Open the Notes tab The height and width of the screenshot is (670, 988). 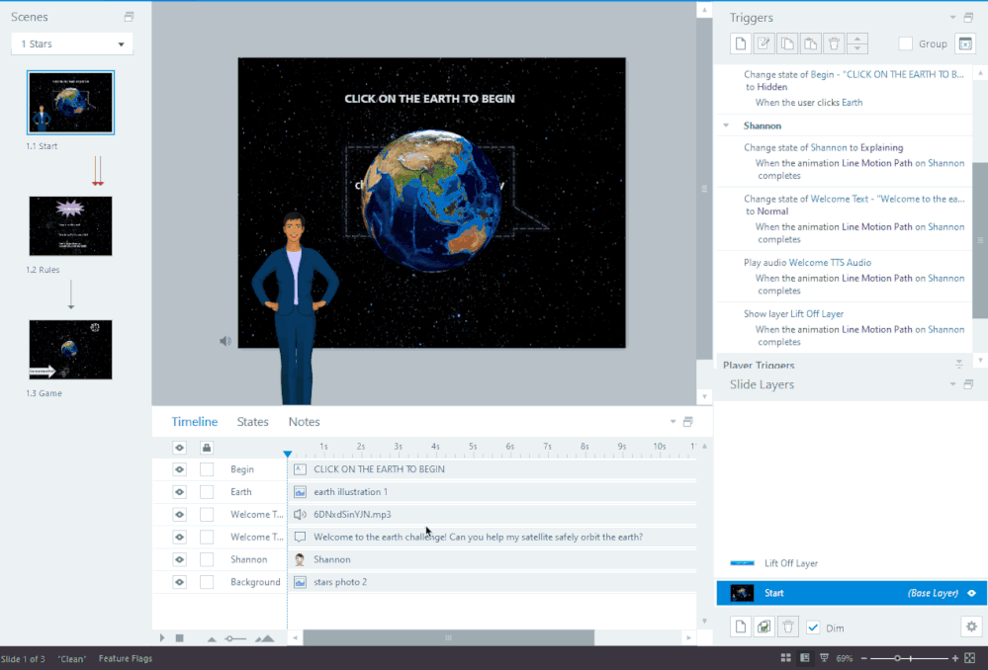[304, 422]
